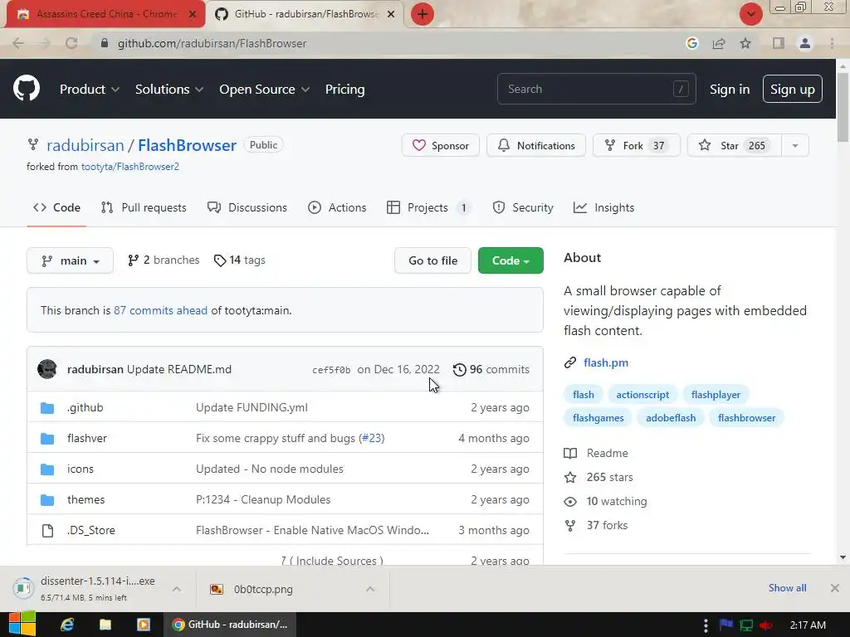Close the Assassins Creed China tab
850x637 pixels.
(193, 15)
